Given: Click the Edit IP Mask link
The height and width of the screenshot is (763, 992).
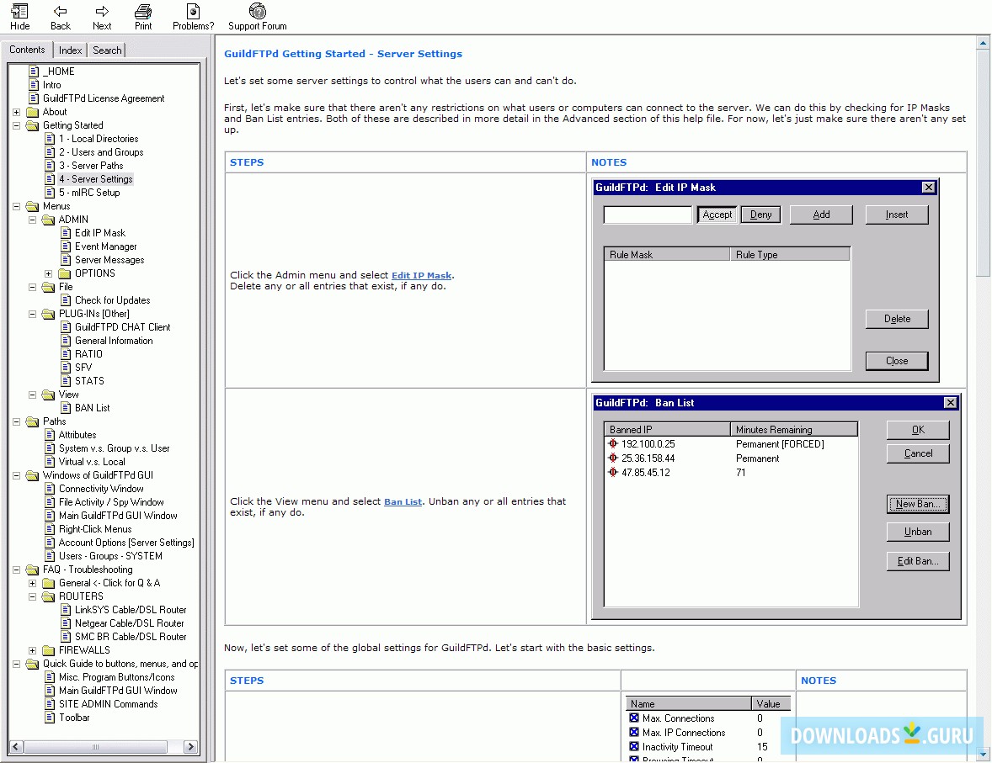Looking at the screenshot, I should pos(421,274).
